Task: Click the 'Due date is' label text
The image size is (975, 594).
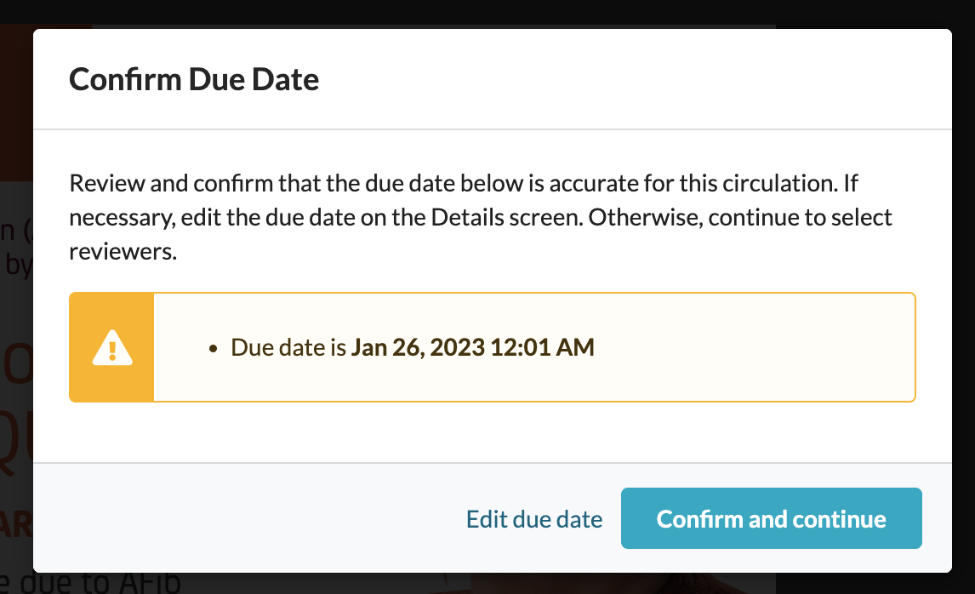Action: 288,347
